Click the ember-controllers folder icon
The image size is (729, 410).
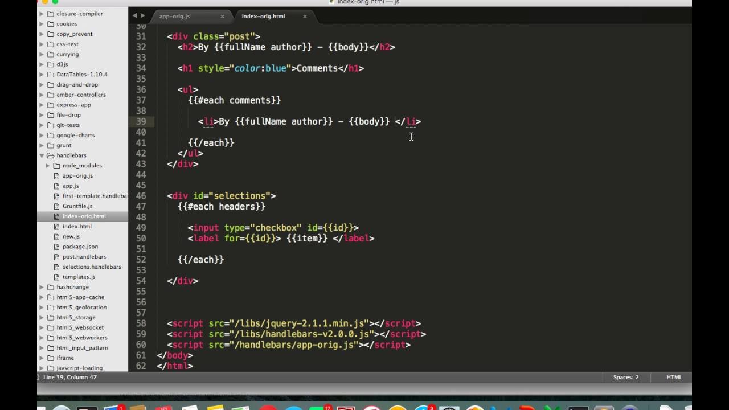point(51,95)
